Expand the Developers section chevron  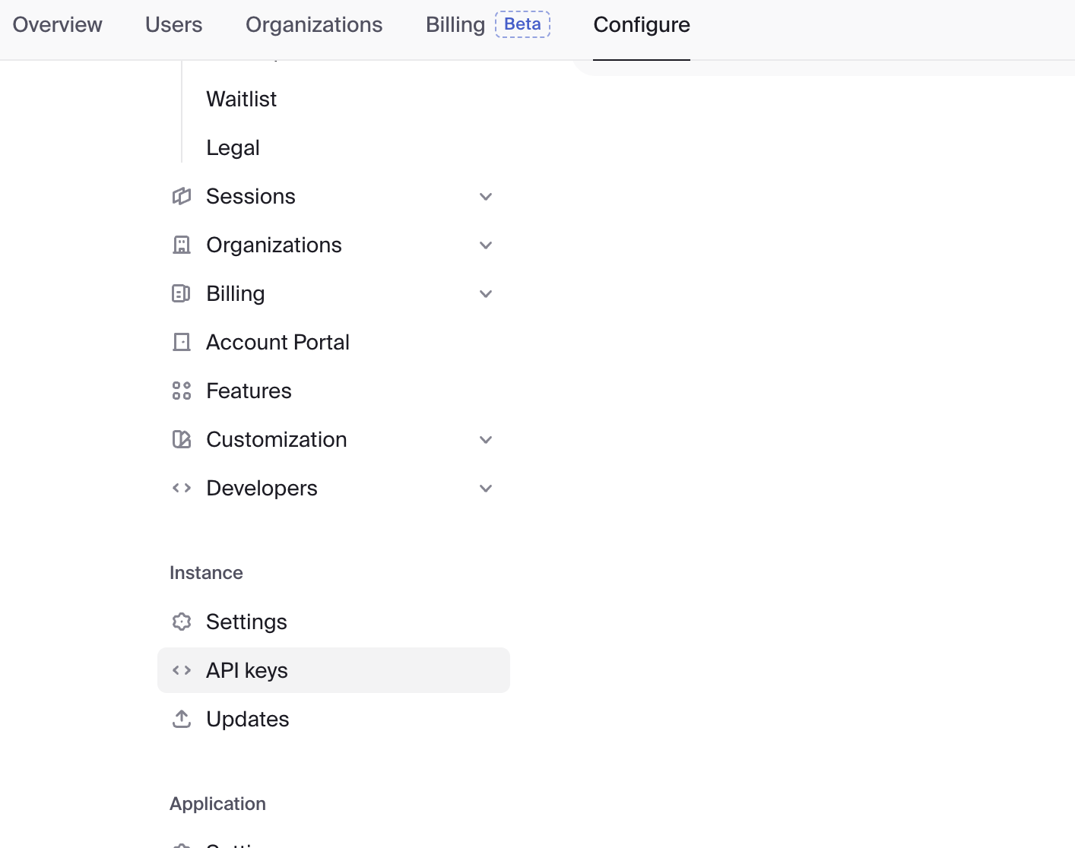(486, 489)
